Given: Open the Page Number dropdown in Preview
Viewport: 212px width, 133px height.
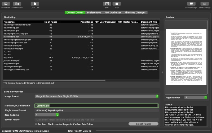Looking at the screenshot, I should coord(196,97).
